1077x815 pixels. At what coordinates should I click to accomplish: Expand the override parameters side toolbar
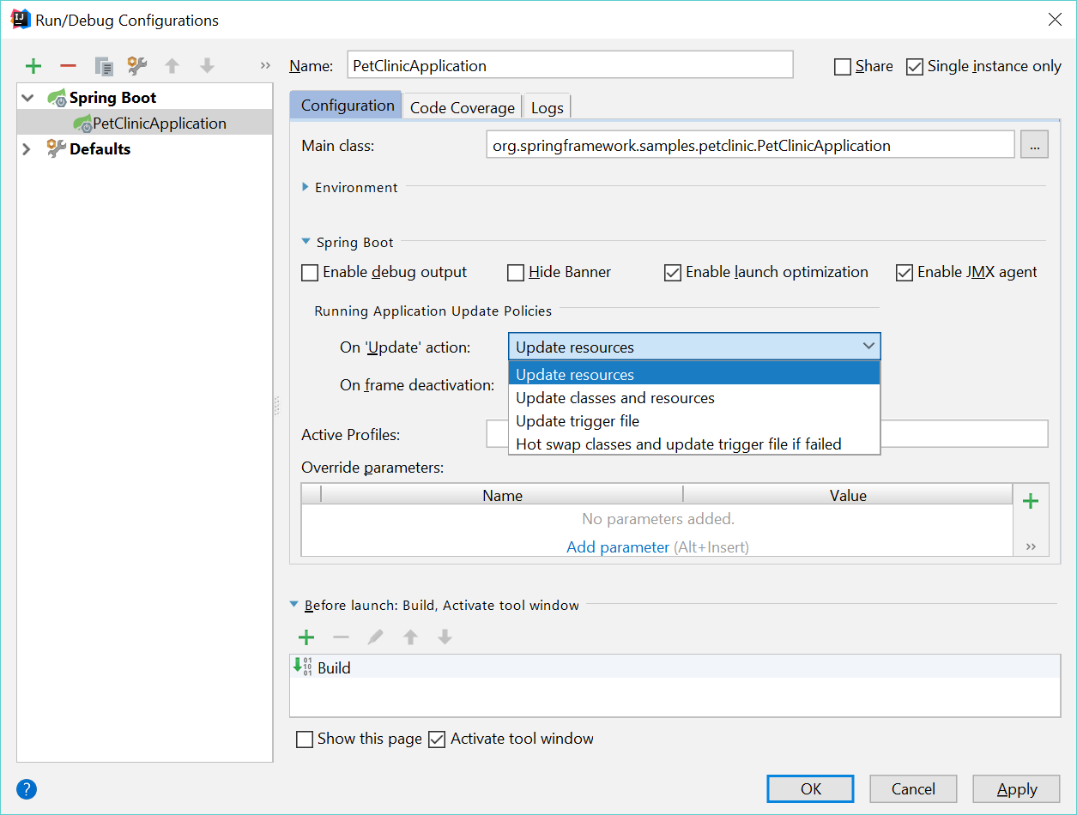(x=1031, y=546)
